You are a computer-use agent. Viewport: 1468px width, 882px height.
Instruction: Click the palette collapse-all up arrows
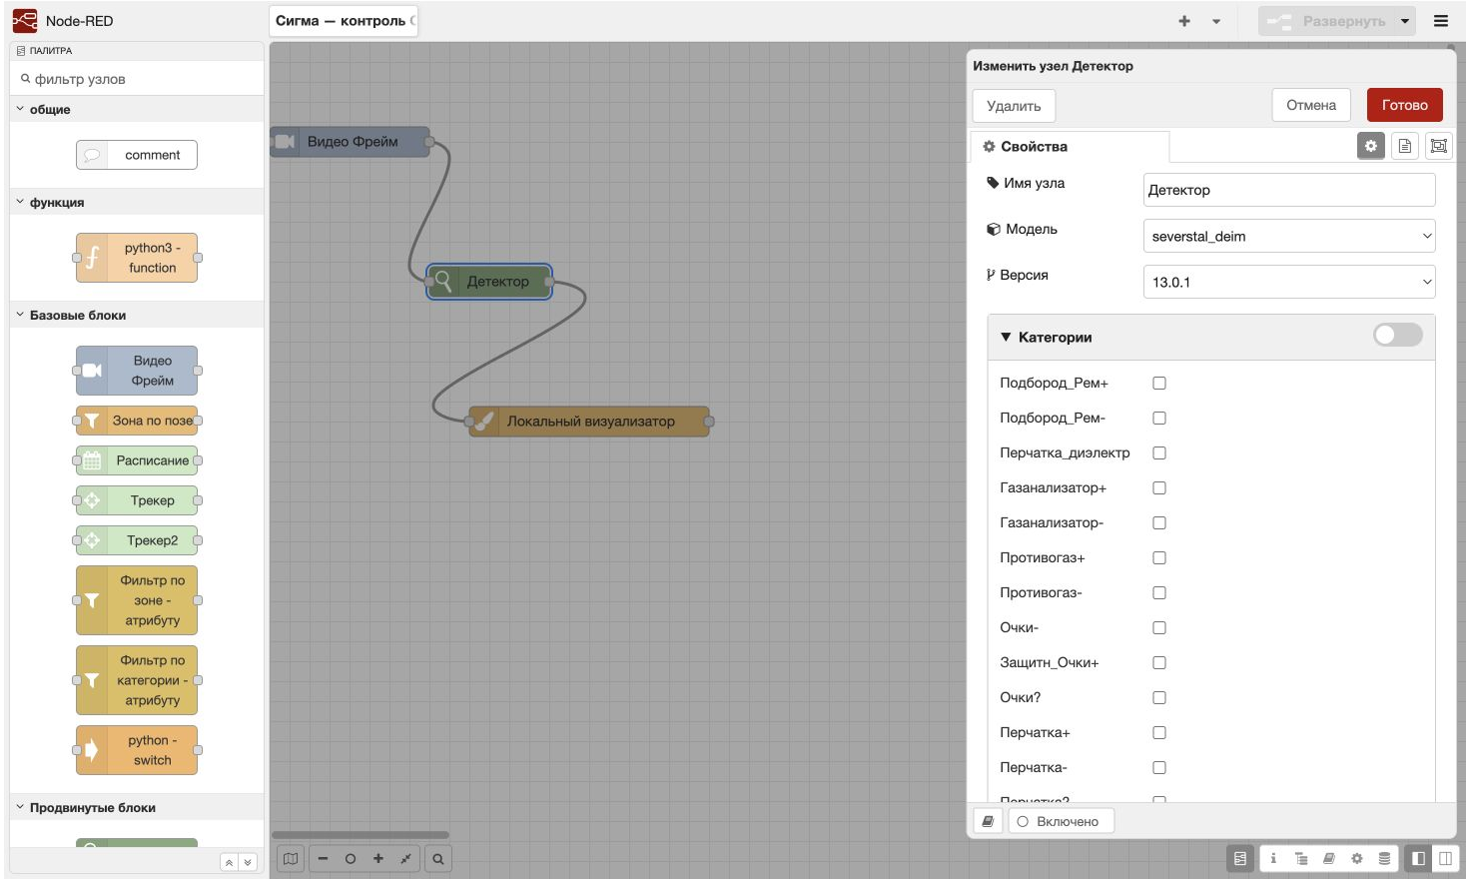229,862
